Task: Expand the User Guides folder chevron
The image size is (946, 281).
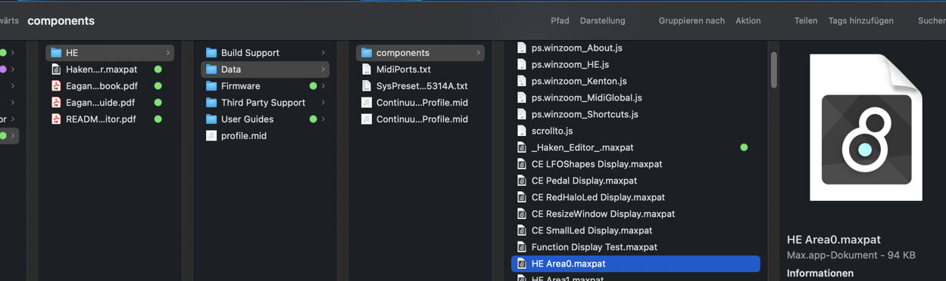Action: click(323, 119)
